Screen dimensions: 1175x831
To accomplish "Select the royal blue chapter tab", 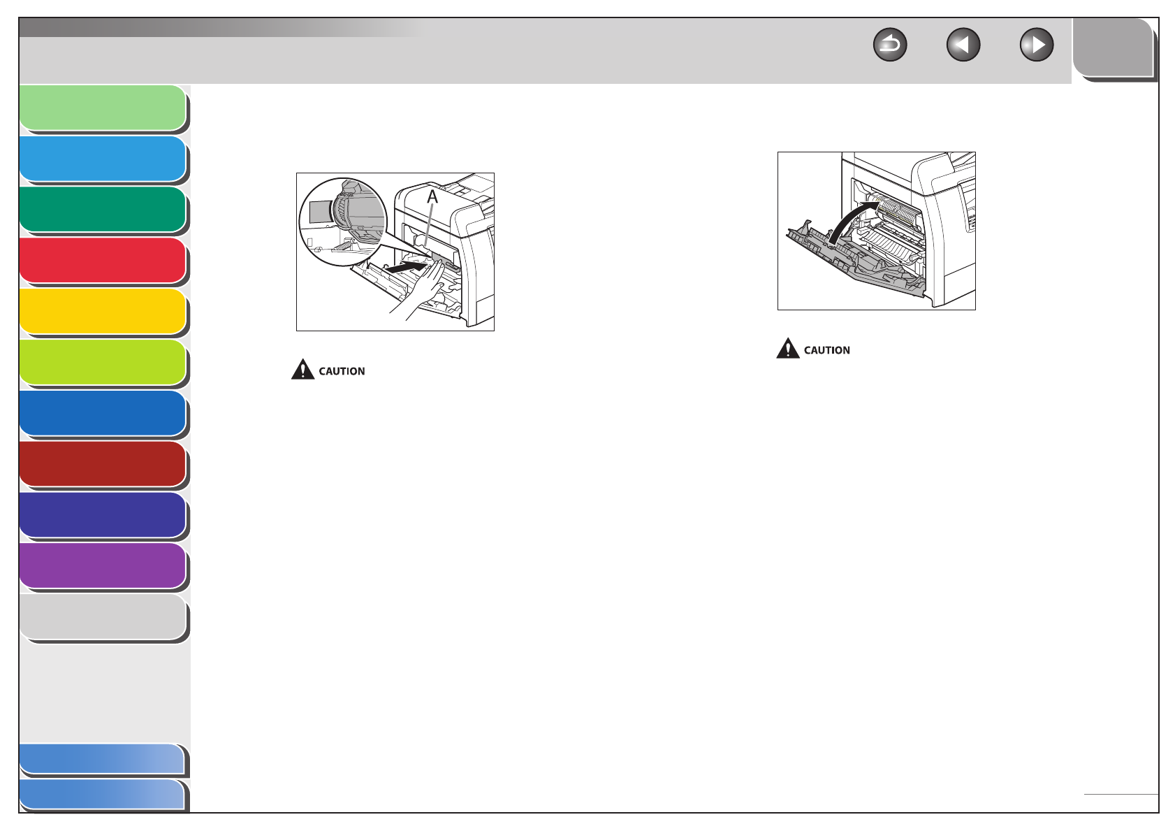I will 103,414.
